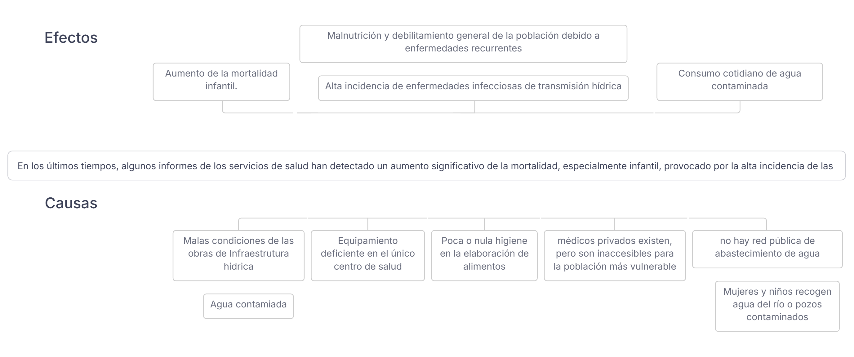Screen dimensions: 854x357
Task: Select Mujeres y niños recogen agua box
Action: click(777, 306)
